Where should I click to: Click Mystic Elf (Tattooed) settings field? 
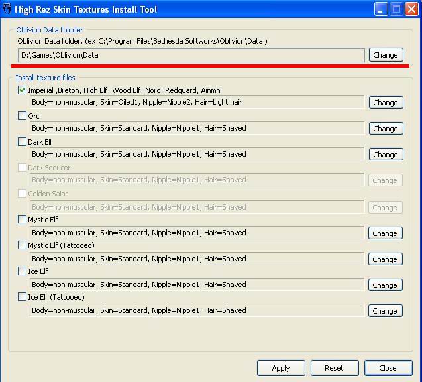197,259
